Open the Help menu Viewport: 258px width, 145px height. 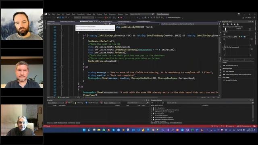point(126,14)
